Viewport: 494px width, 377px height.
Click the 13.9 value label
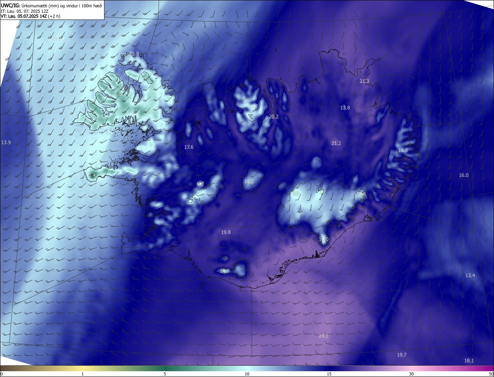(x=6, y=143)
